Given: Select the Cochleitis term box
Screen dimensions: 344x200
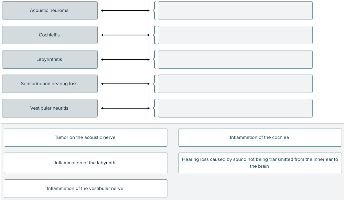Looking at the screenshot, I should 50,35.
